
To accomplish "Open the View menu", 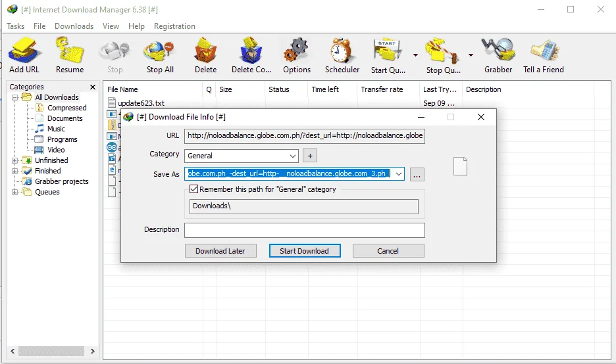I will 111,26.
